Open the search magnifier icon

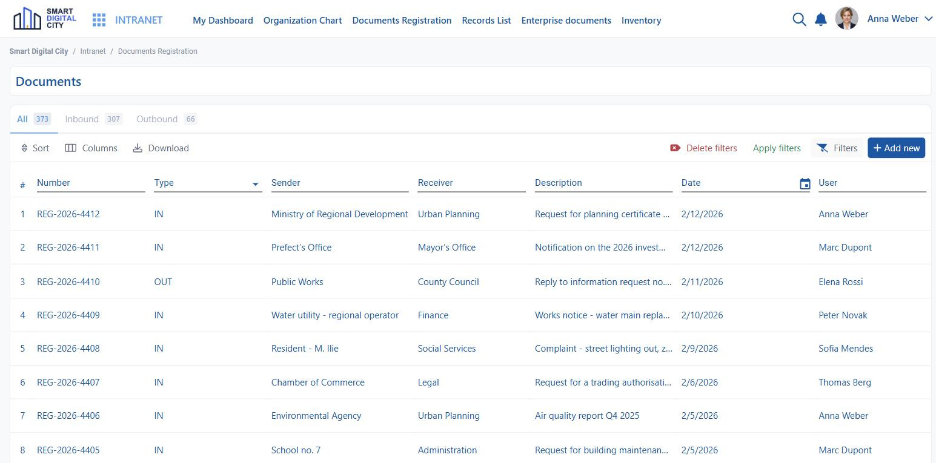tap(799, 19)
